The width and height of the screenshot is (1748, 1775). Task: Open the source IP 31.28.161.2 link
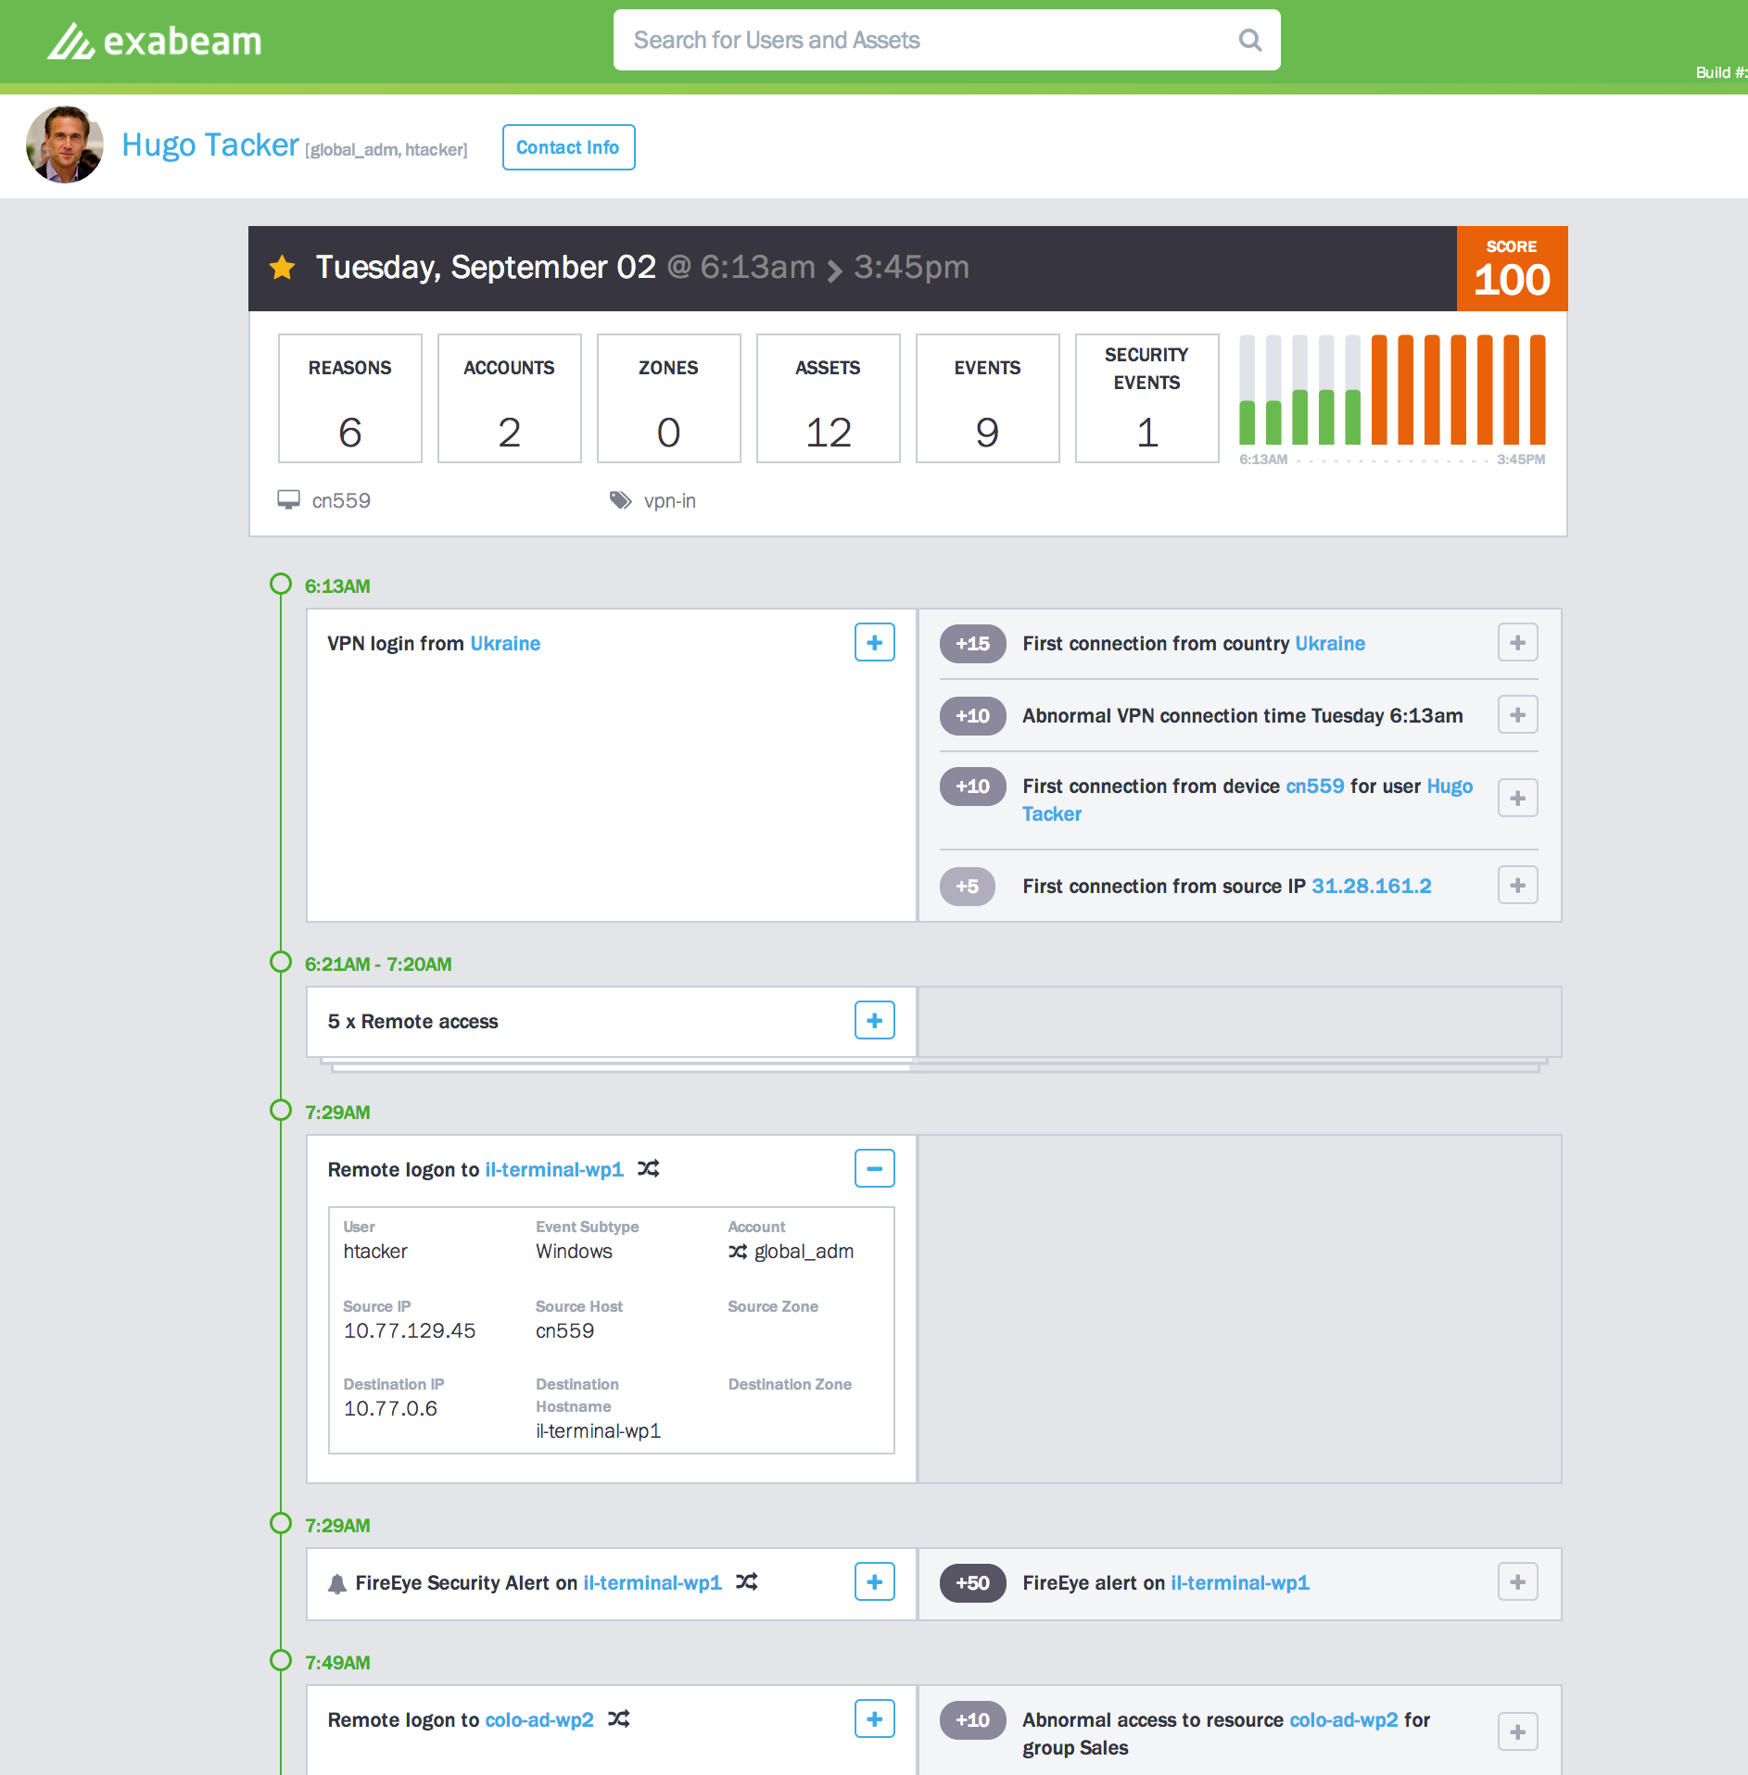1371,887
